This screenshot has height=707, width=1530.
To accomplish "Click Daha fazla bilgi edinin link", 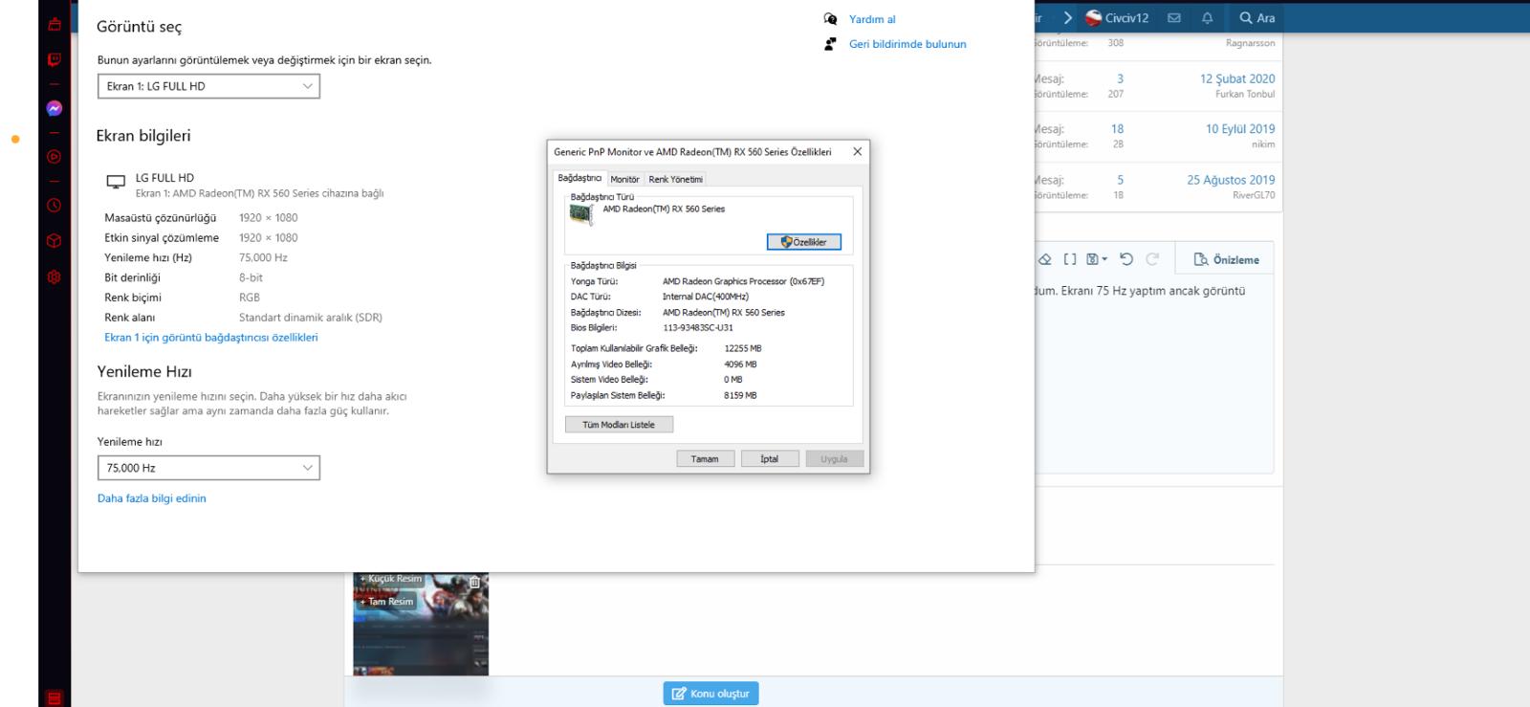I will pos(152,498).
